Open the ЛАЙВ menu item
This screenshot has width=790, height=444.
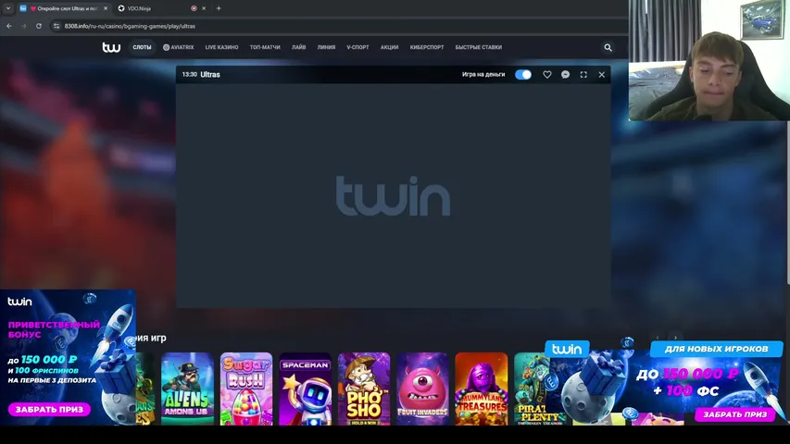tap(299, 47)
